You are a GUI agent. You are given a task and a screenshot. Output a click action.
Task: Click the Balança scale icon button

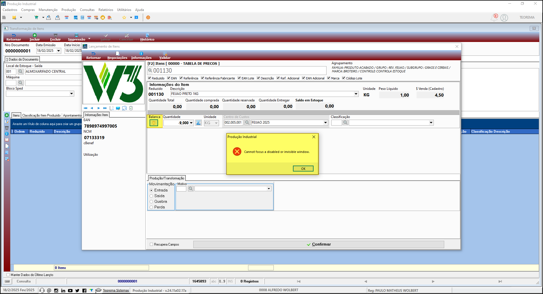(x=154, y=123)
